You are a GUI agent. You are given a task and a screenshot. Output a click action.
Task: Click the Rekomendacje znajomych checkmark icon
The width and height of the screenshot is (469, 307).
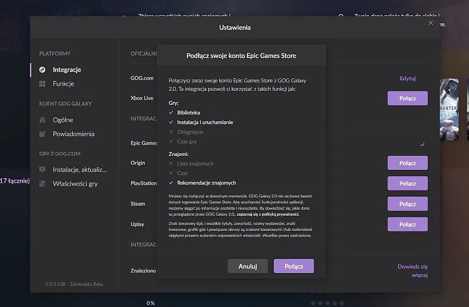(x=171, y=183)
